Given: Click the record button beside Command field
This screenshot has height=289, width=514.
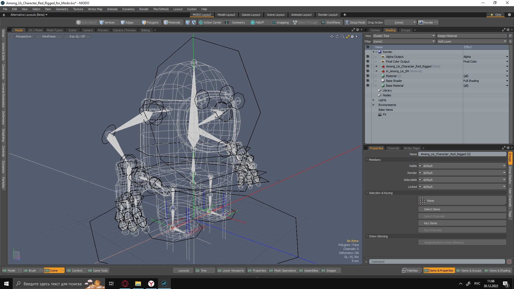Looking at the screenshot, I should (509, 262).
